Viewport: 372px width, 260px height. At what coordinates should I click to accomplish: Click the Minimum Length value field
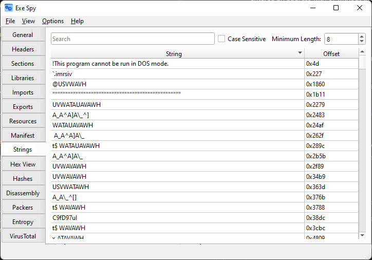pos(341,39)
